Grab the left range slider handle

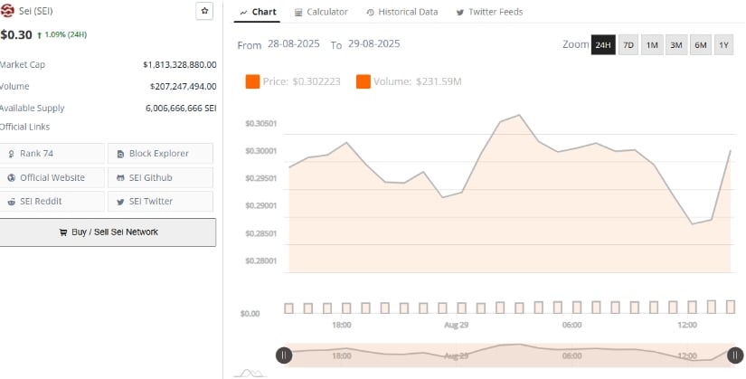(284, 355)
